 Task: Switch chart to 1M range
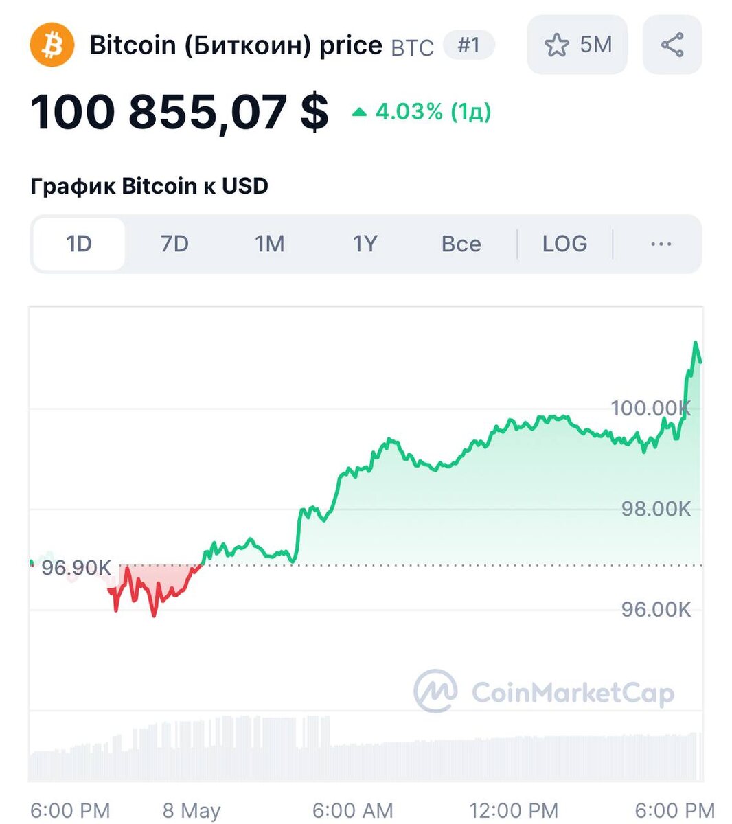point(269,244)
